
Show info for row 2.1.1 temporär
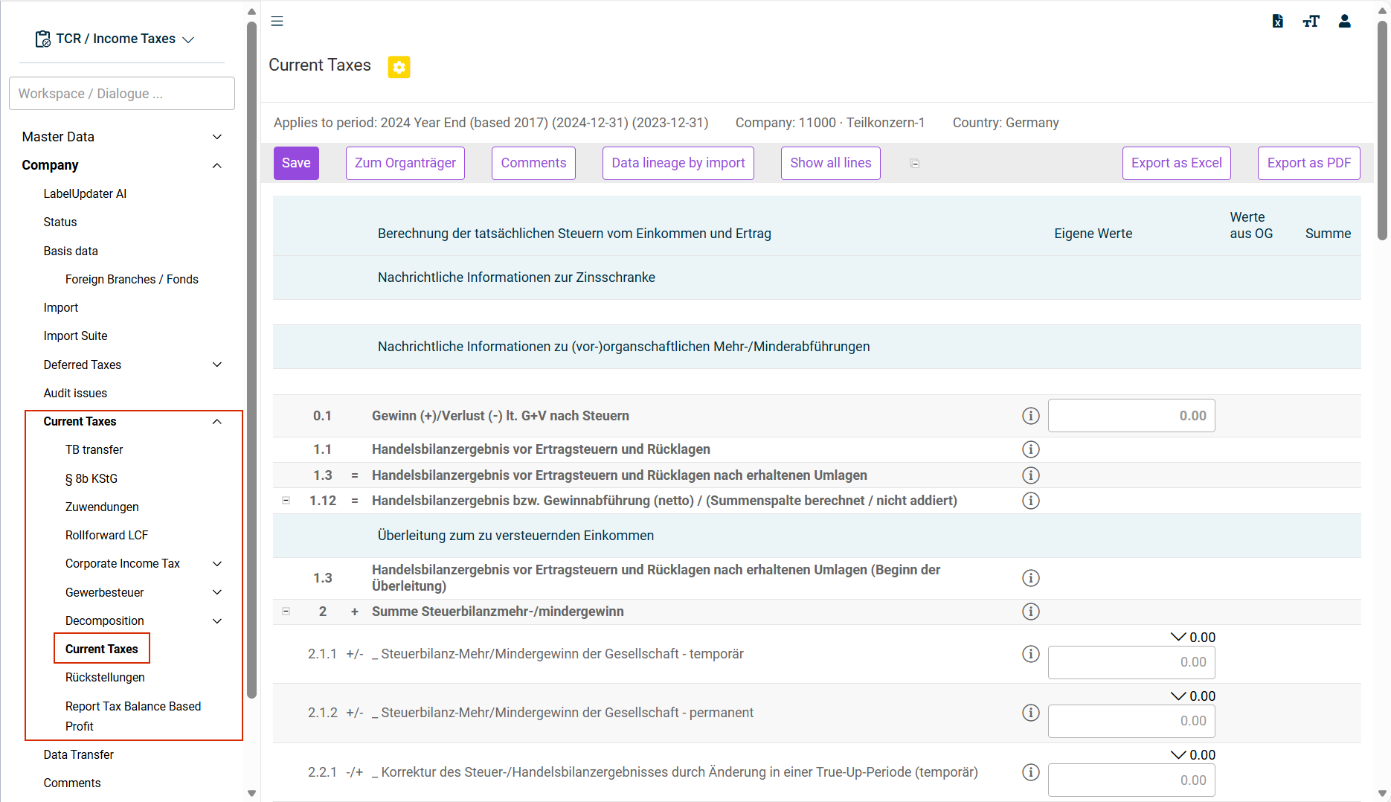[x=1030, y=654]
